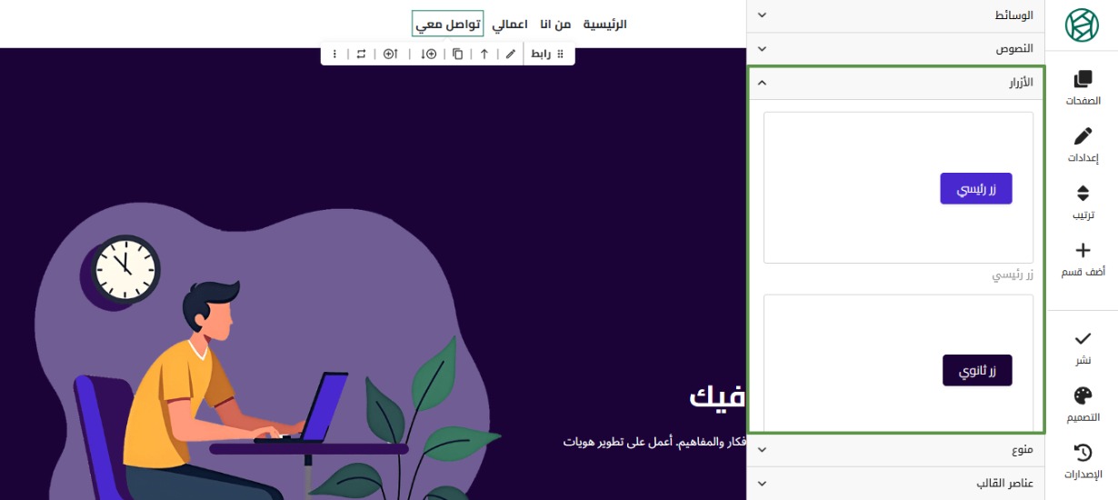Click أضف قسم to add a section
Viewport: 1118px width, 500px height.
click(1083, 259)
